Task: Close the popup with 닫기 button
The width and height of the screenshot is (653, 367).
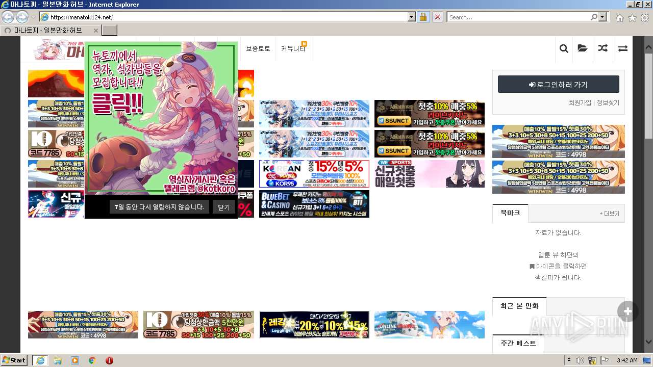Action: (x=224, y=207)
